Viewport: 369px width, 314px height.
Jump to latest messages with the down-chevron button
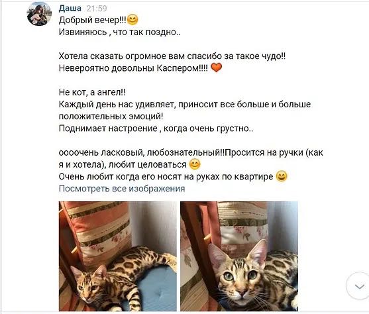tap(359, 286)
